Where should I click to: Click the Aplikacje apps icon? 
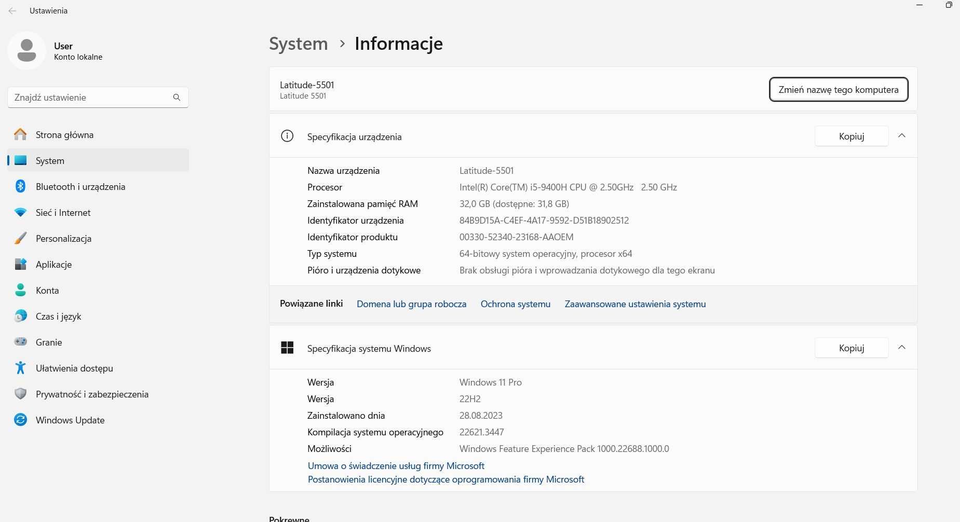pyautogui.click(x=20, y=264)
